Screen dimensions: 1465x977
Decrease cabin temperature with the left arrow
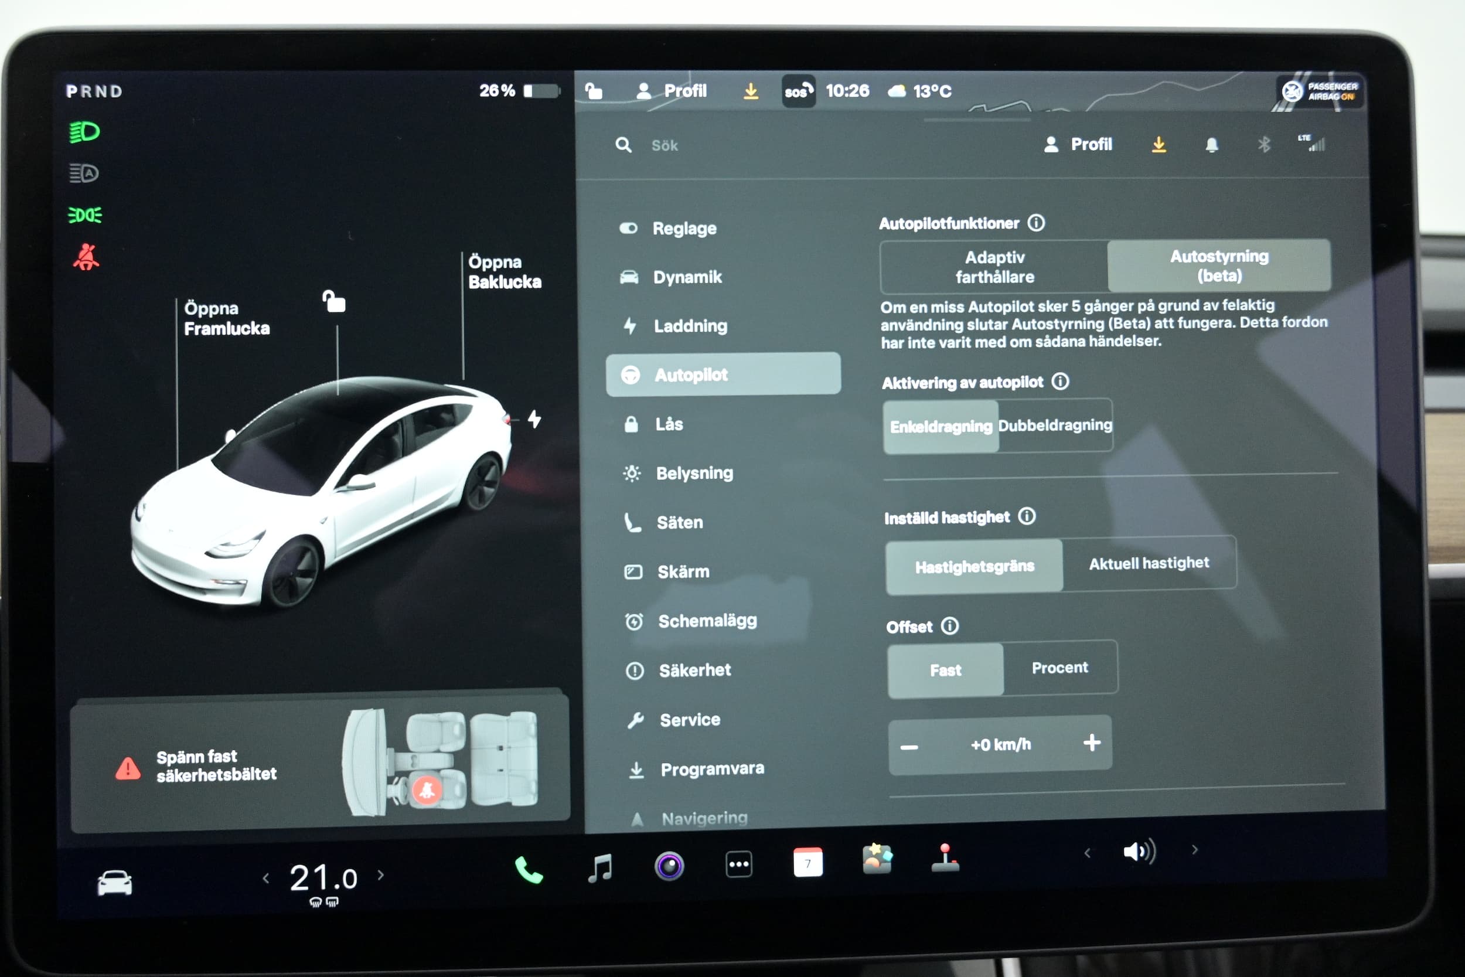[266, 879]
